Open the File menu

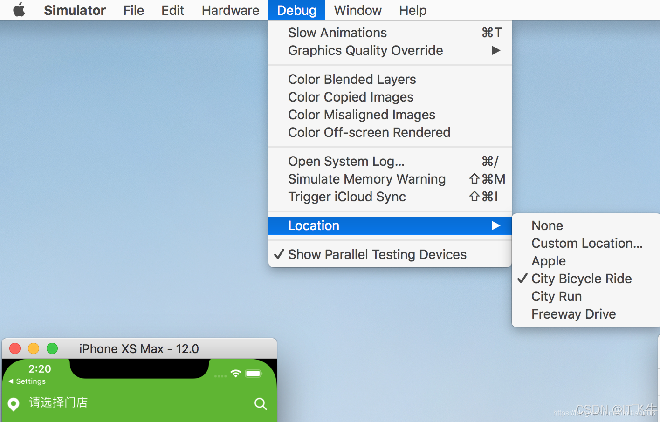pyautogui.click(x=133, y=10)
